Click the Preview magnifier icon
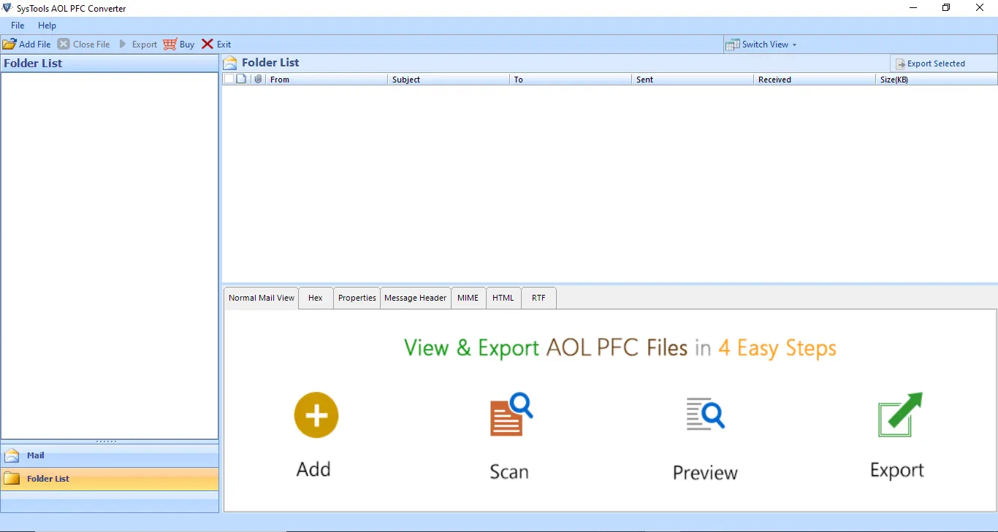 (x=705, y=413)
